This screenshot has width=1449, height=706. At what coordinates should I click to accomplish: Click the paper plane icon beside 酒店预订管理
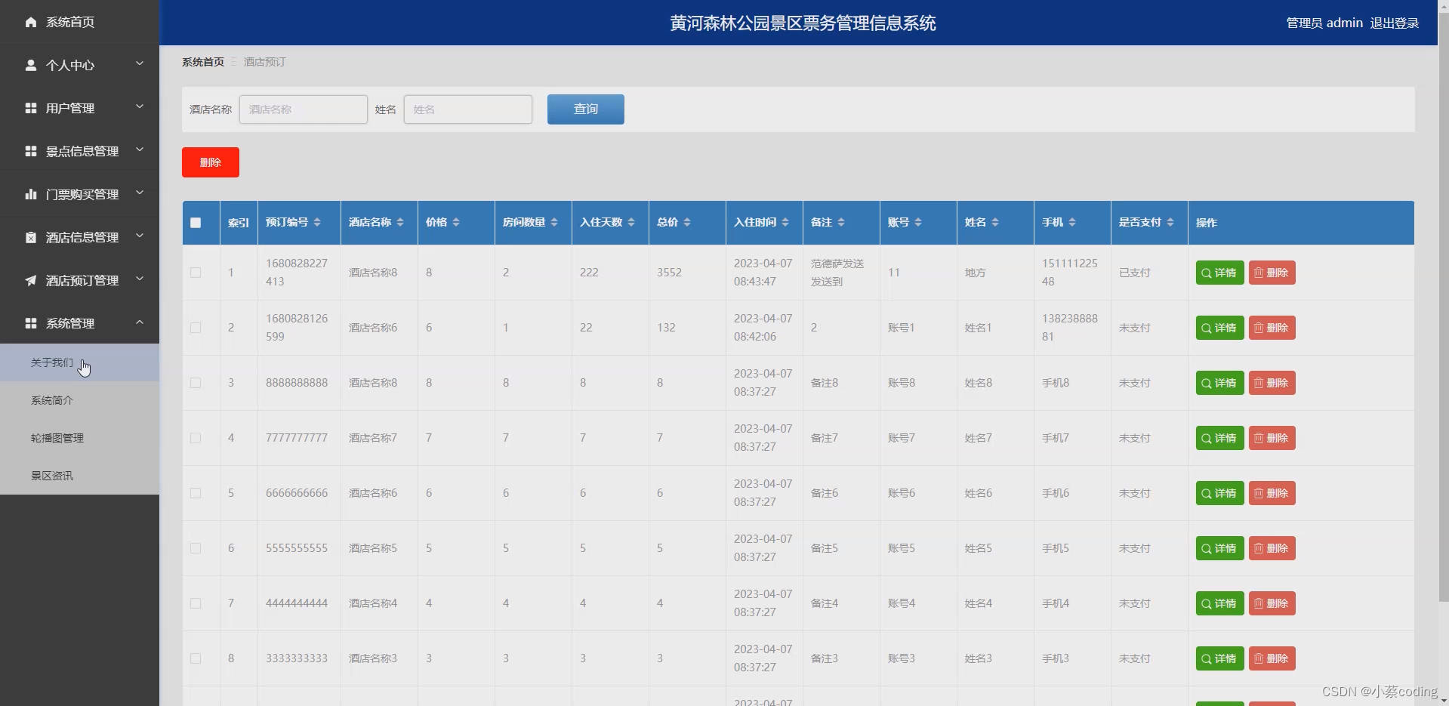click(x=31, y=280)
